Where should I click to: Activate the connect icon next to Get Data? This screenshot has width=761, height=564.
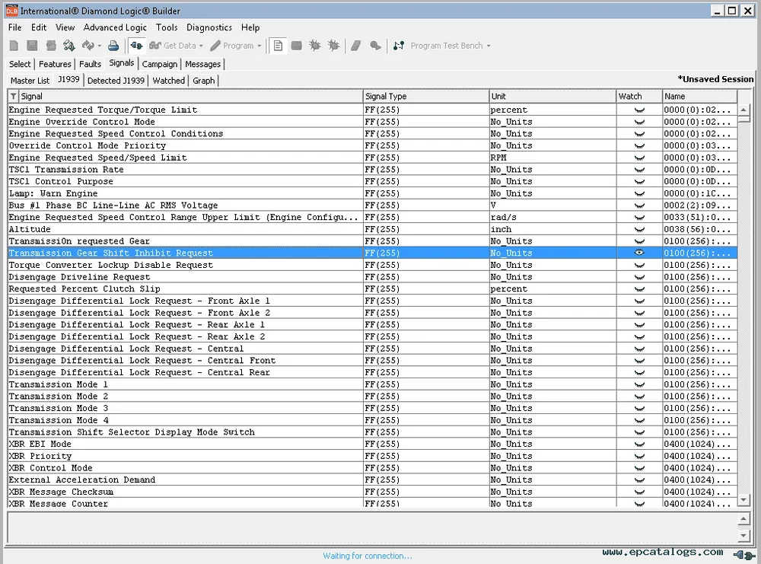coord(137,46)
